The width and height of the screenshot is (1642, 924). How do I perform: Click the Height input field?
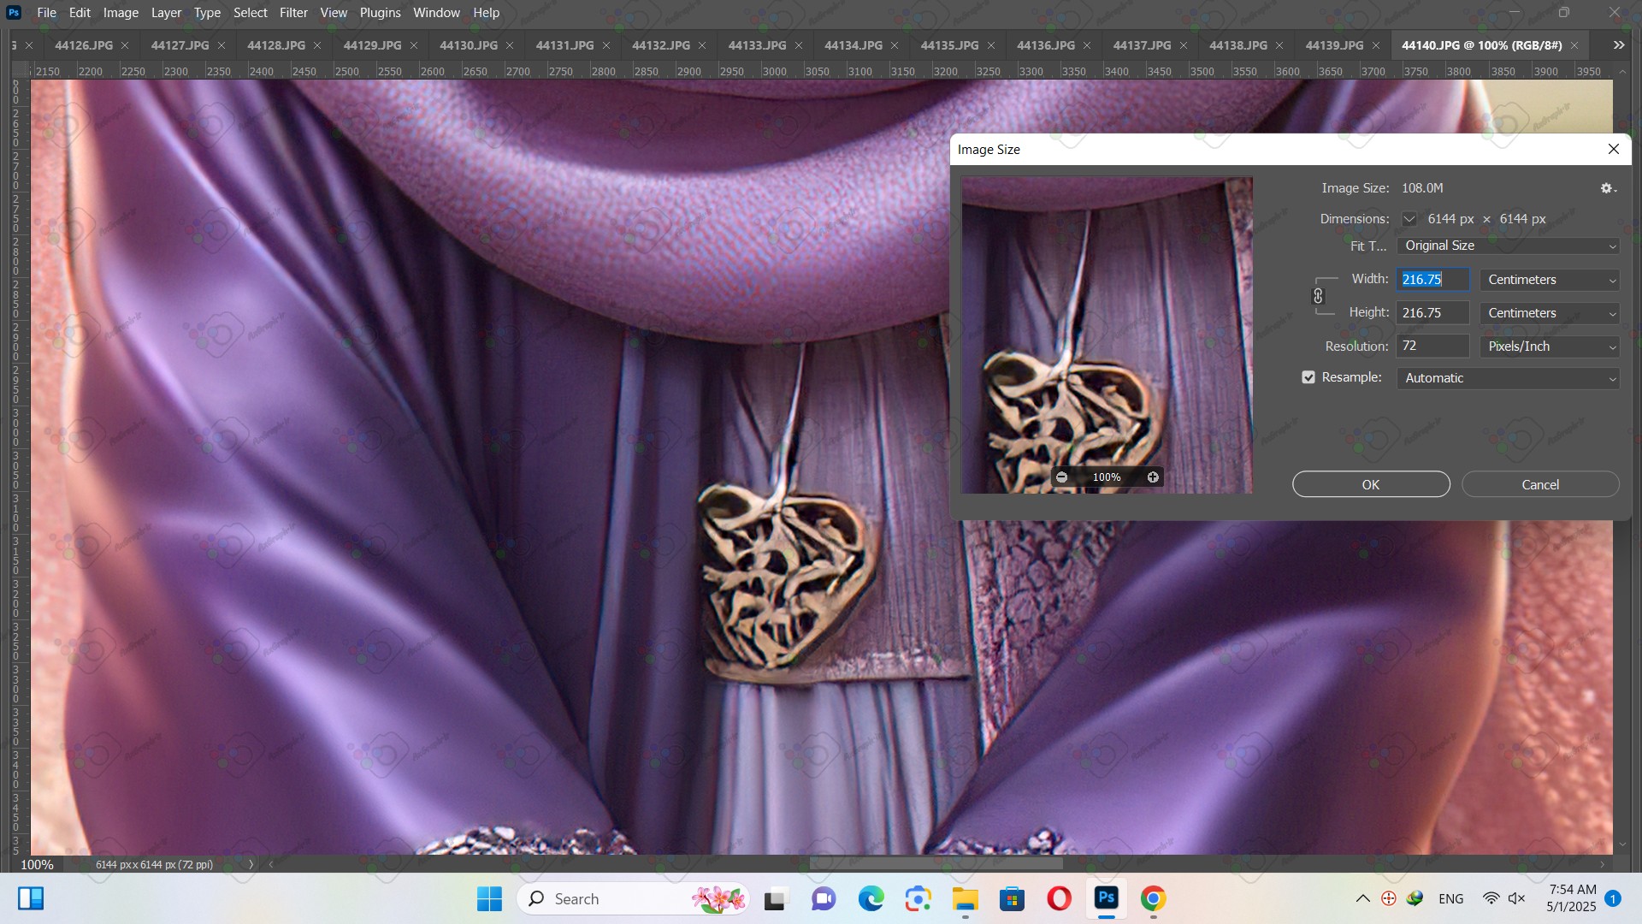(x=1432, y=313)
